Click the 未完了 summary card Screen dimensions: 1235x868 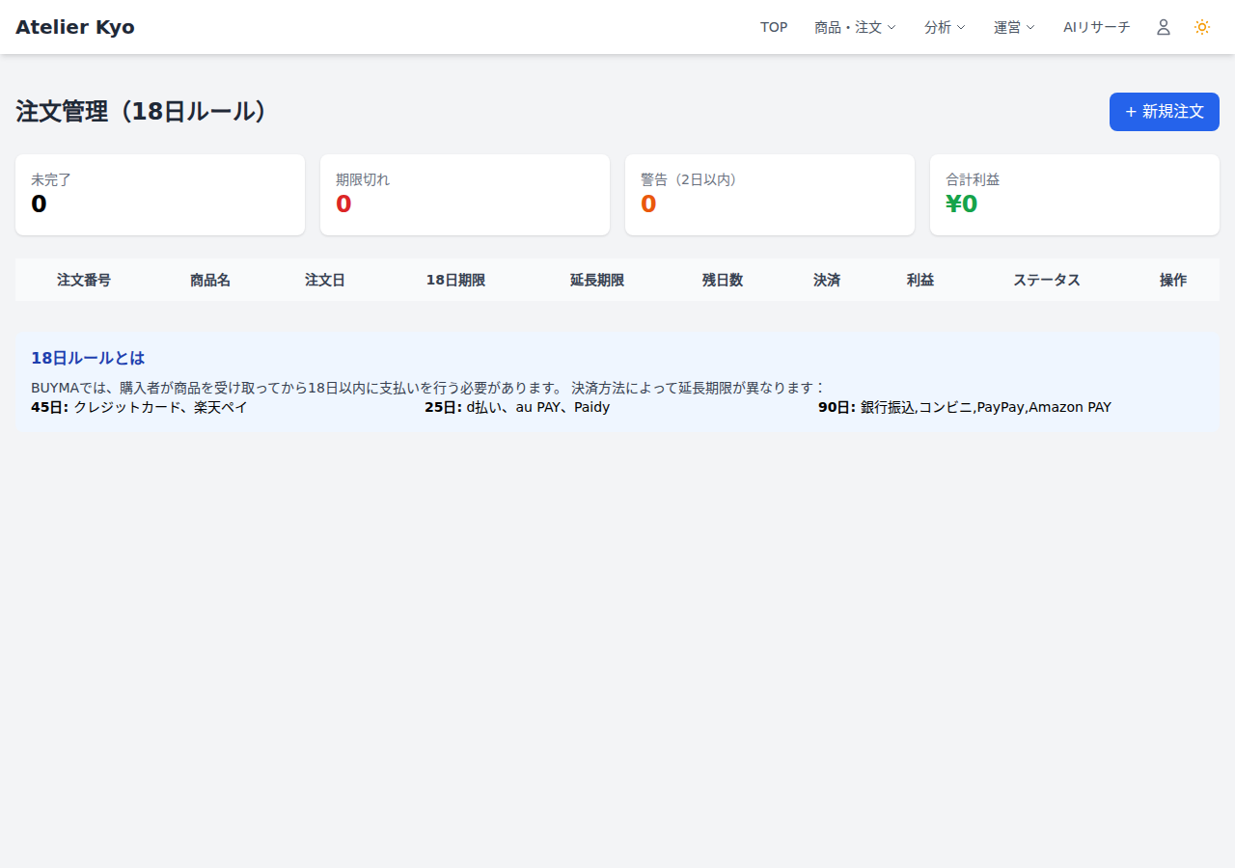pyautogui.click(x=160, y=195)
